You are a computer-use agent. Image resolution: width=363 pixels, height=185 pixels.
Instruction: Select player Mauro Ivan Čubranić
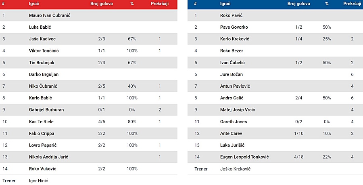pyautogui.click(x=50, y=15)
